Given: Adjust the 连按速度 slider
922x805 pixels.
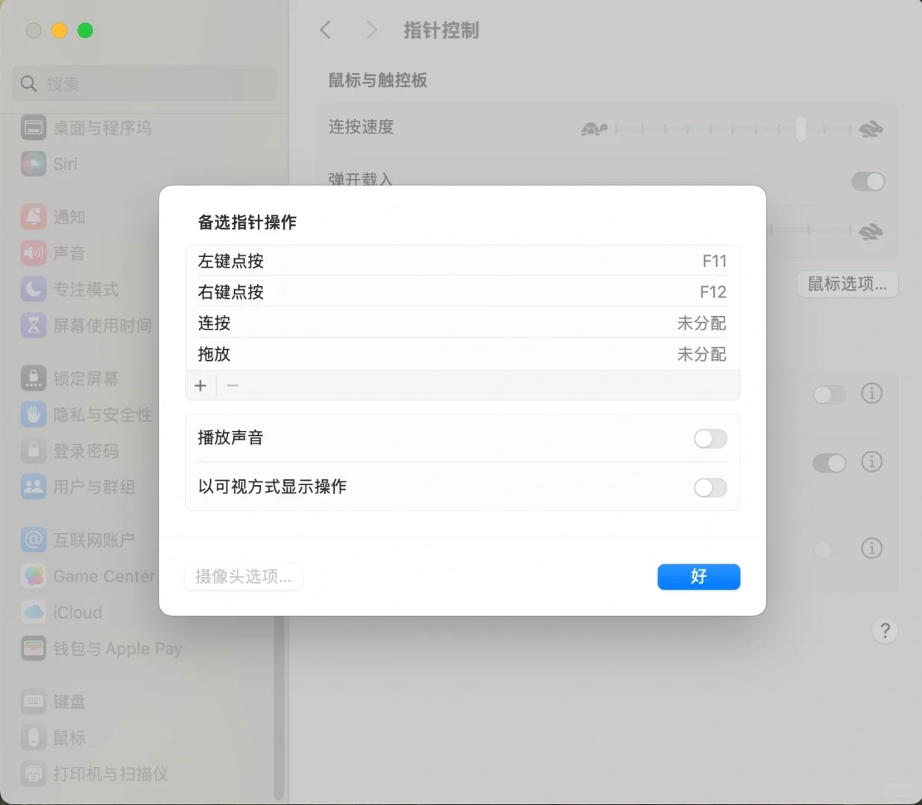Looking at the screenshot, I should coord(801,129).
